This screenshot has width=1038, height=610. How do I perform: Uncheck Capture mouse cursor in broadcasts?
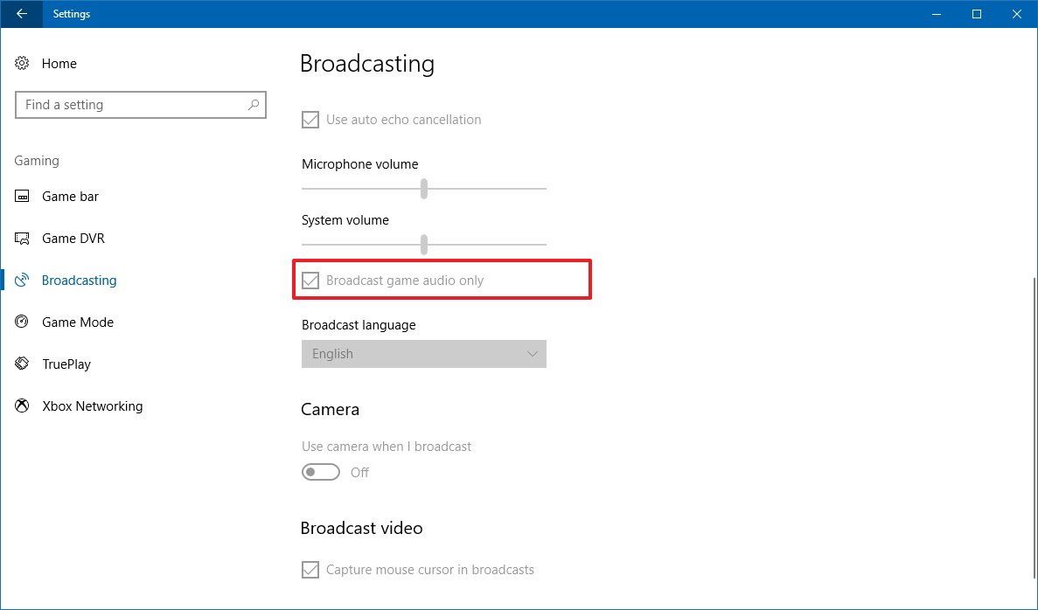[x=310, y=569]
